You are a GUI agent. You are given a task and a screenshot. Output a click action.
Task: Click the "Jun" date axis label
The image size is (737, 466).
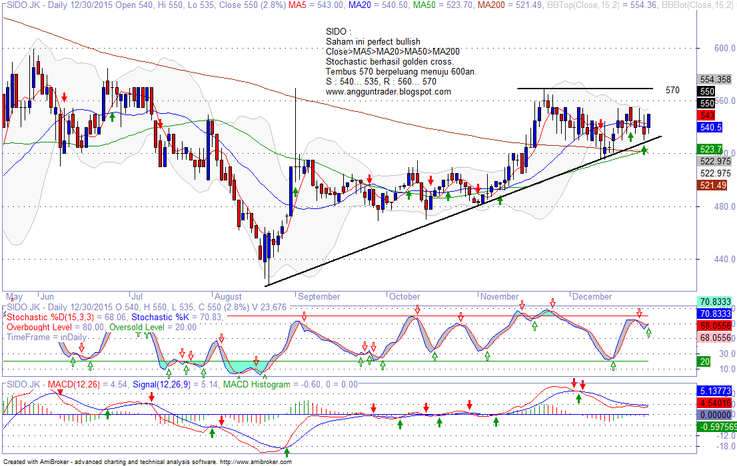(x=47, y=296)
